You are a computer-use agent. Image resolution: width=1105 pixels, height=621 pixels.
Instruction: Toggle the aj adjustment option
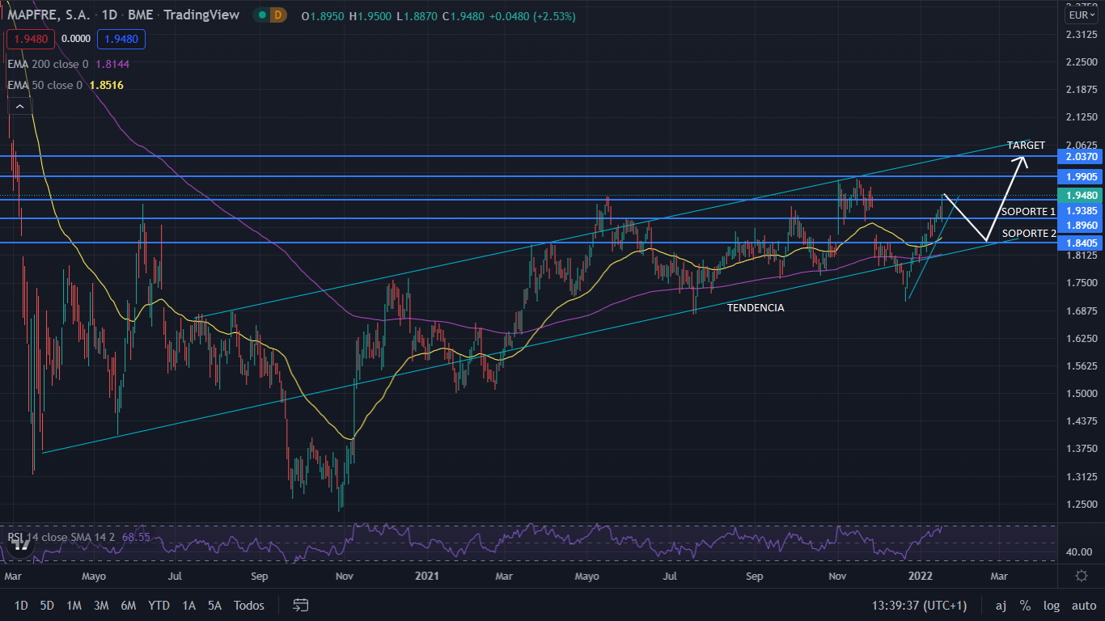1001,605
